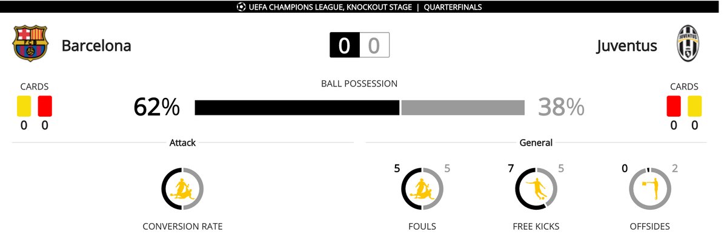The height and width of the screenshot is (243, 727).
Task: Click the Barcelona club crest
Action: (x=30, y=44)
